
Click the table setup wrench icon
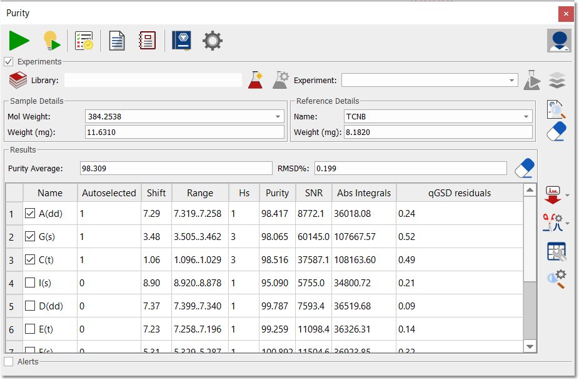(556, 251)
